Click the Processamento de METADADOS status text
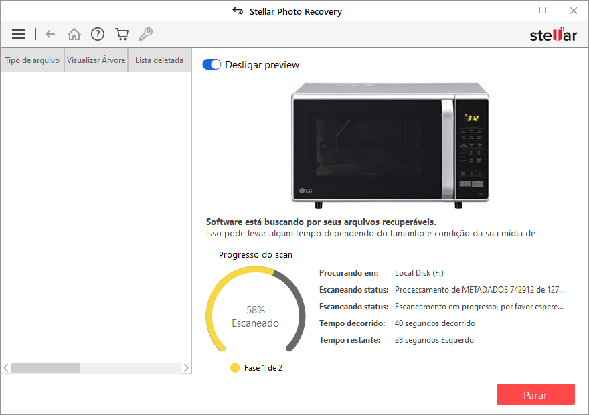The height and width of the screenshot is (415, 589). 480,290
